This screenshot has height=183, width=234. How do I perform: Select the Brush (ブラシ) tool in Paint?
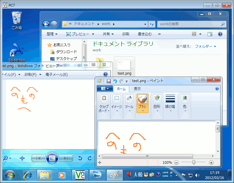pyautogui.click(x=142, y=99)
